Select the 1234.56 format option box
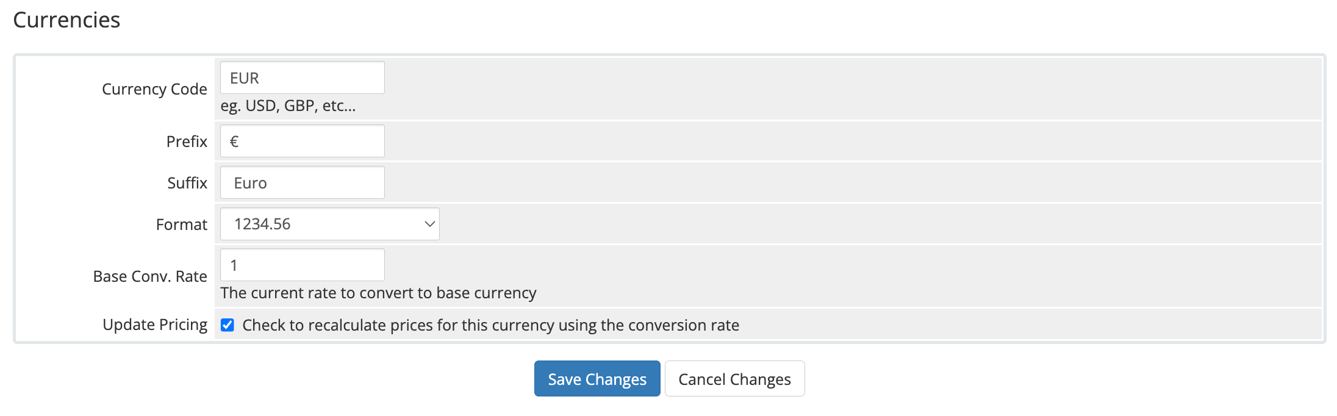This screenshot has height=416, width=1337. click(x=329, y=223)
